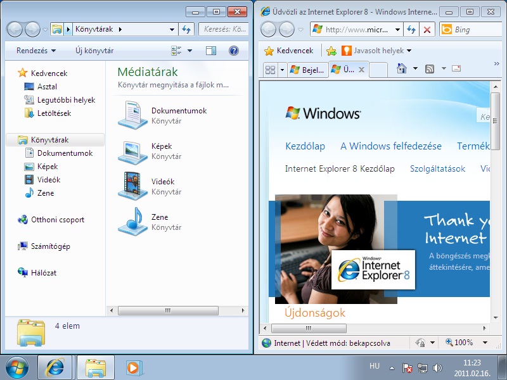The width and height of the screenshot is (507, 380).
Task: Open the Zene library icon
Action: (x=133, y=222)
